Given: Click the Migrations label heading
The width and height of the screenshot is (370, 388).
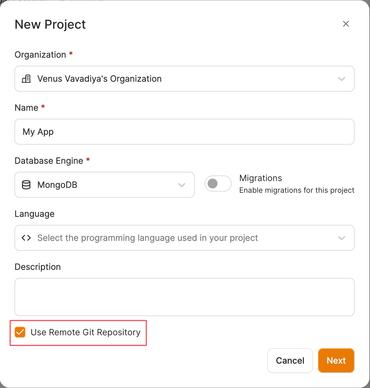Looking at the screenshot, I should pos(261,178).
